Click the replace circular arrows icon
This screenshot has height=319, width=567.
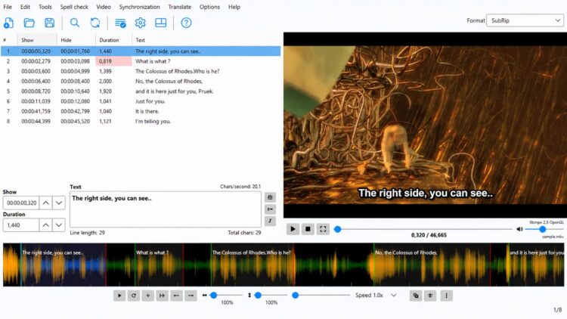coord(95,23)
